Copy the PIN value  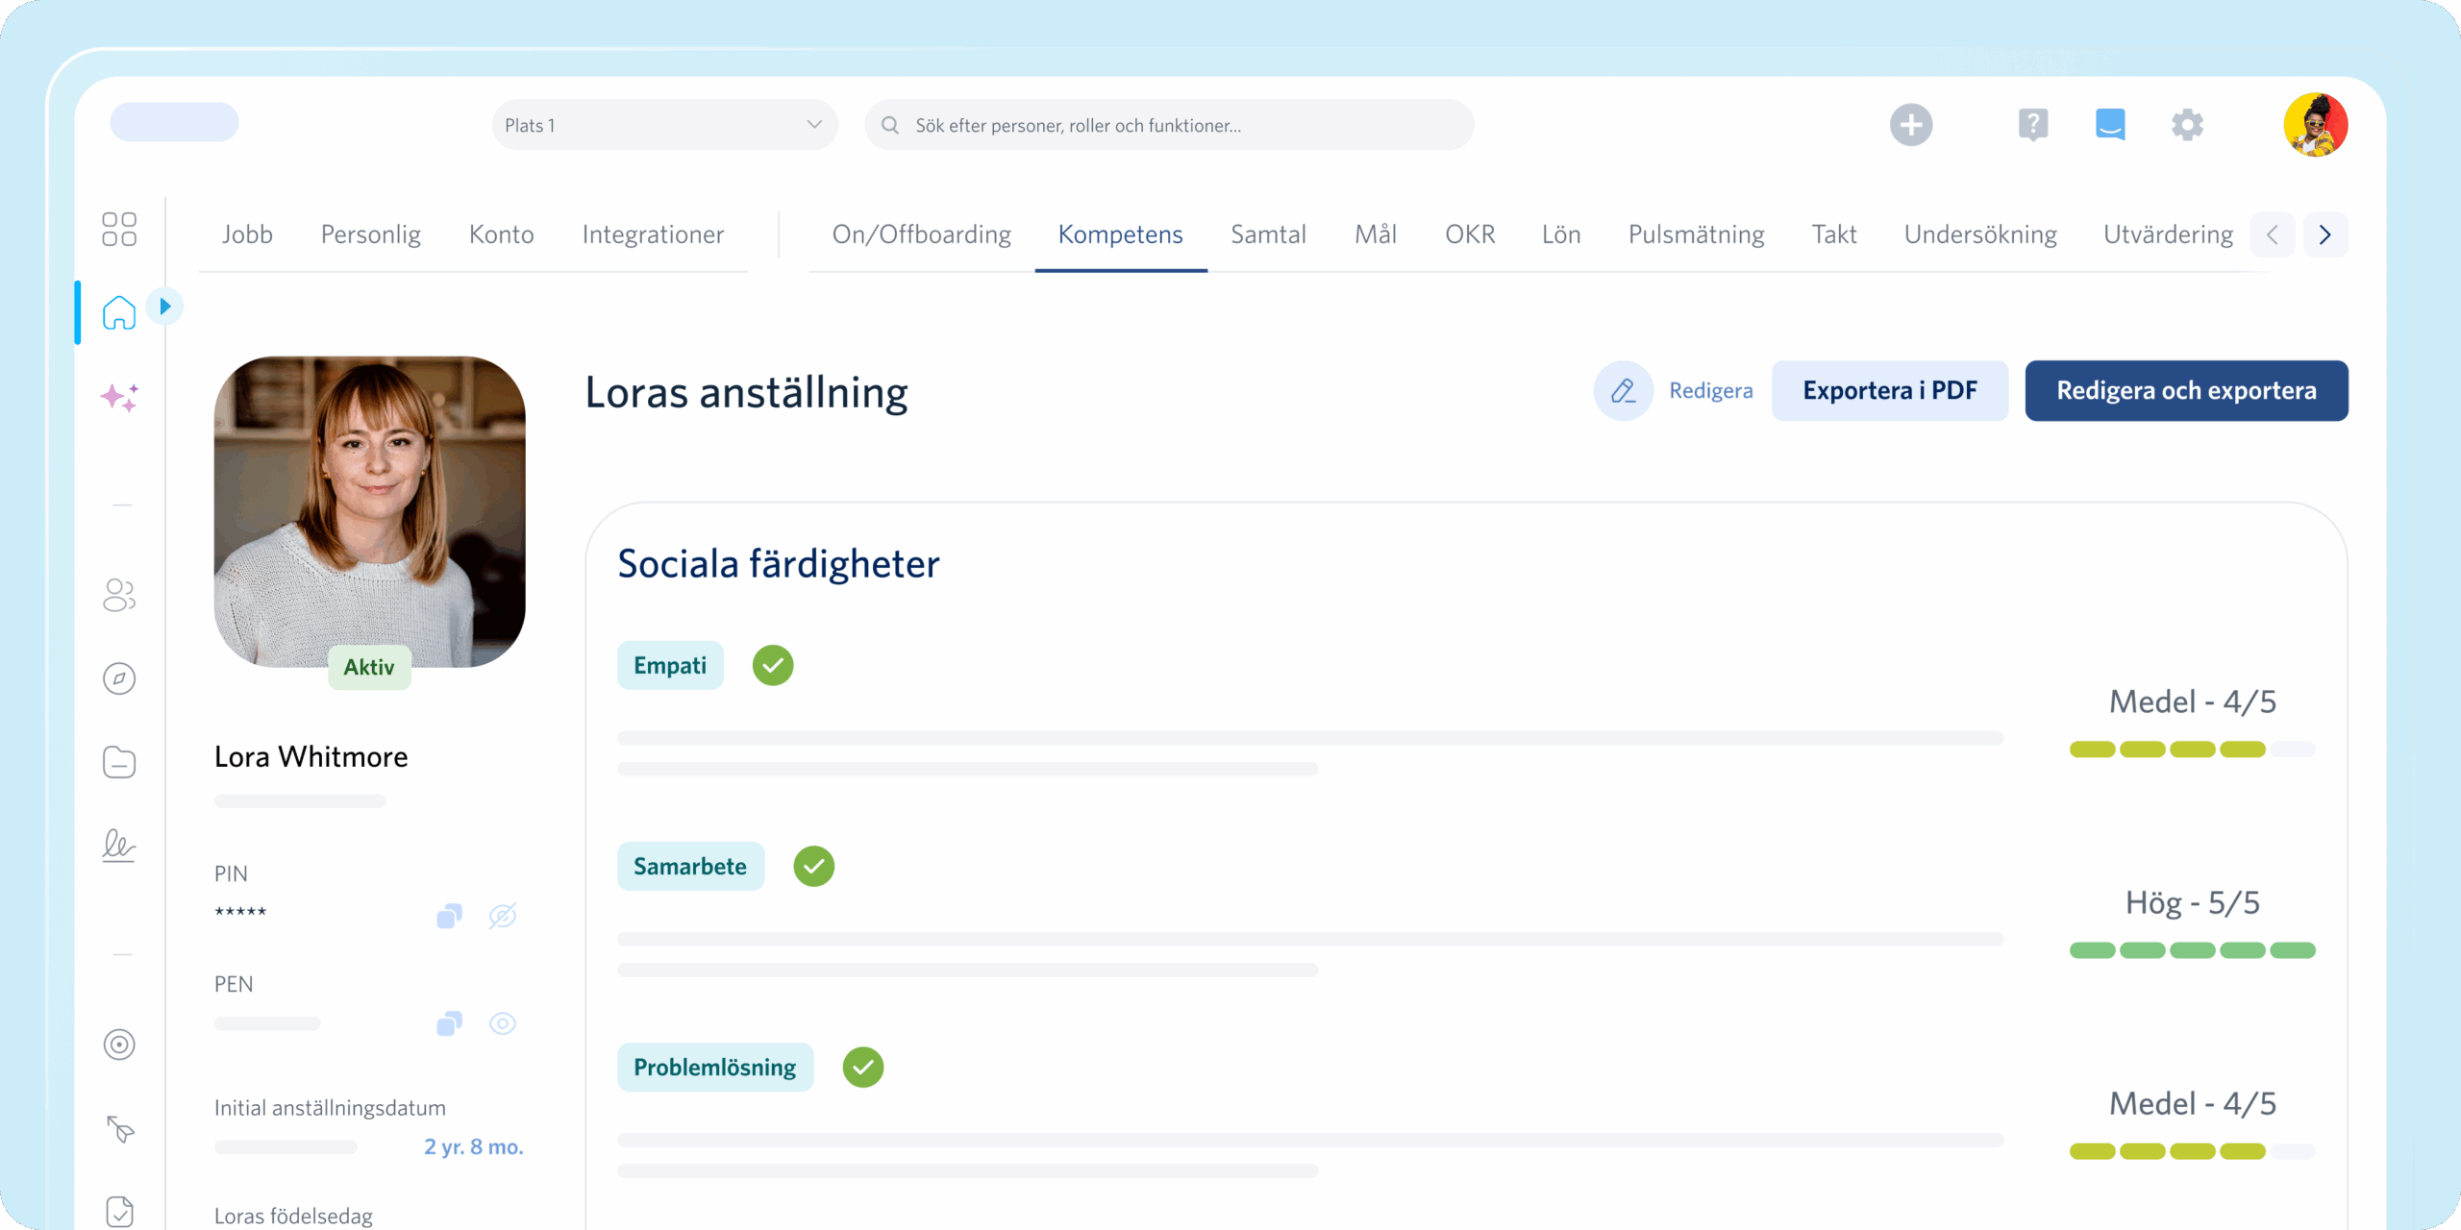[449, 916]
